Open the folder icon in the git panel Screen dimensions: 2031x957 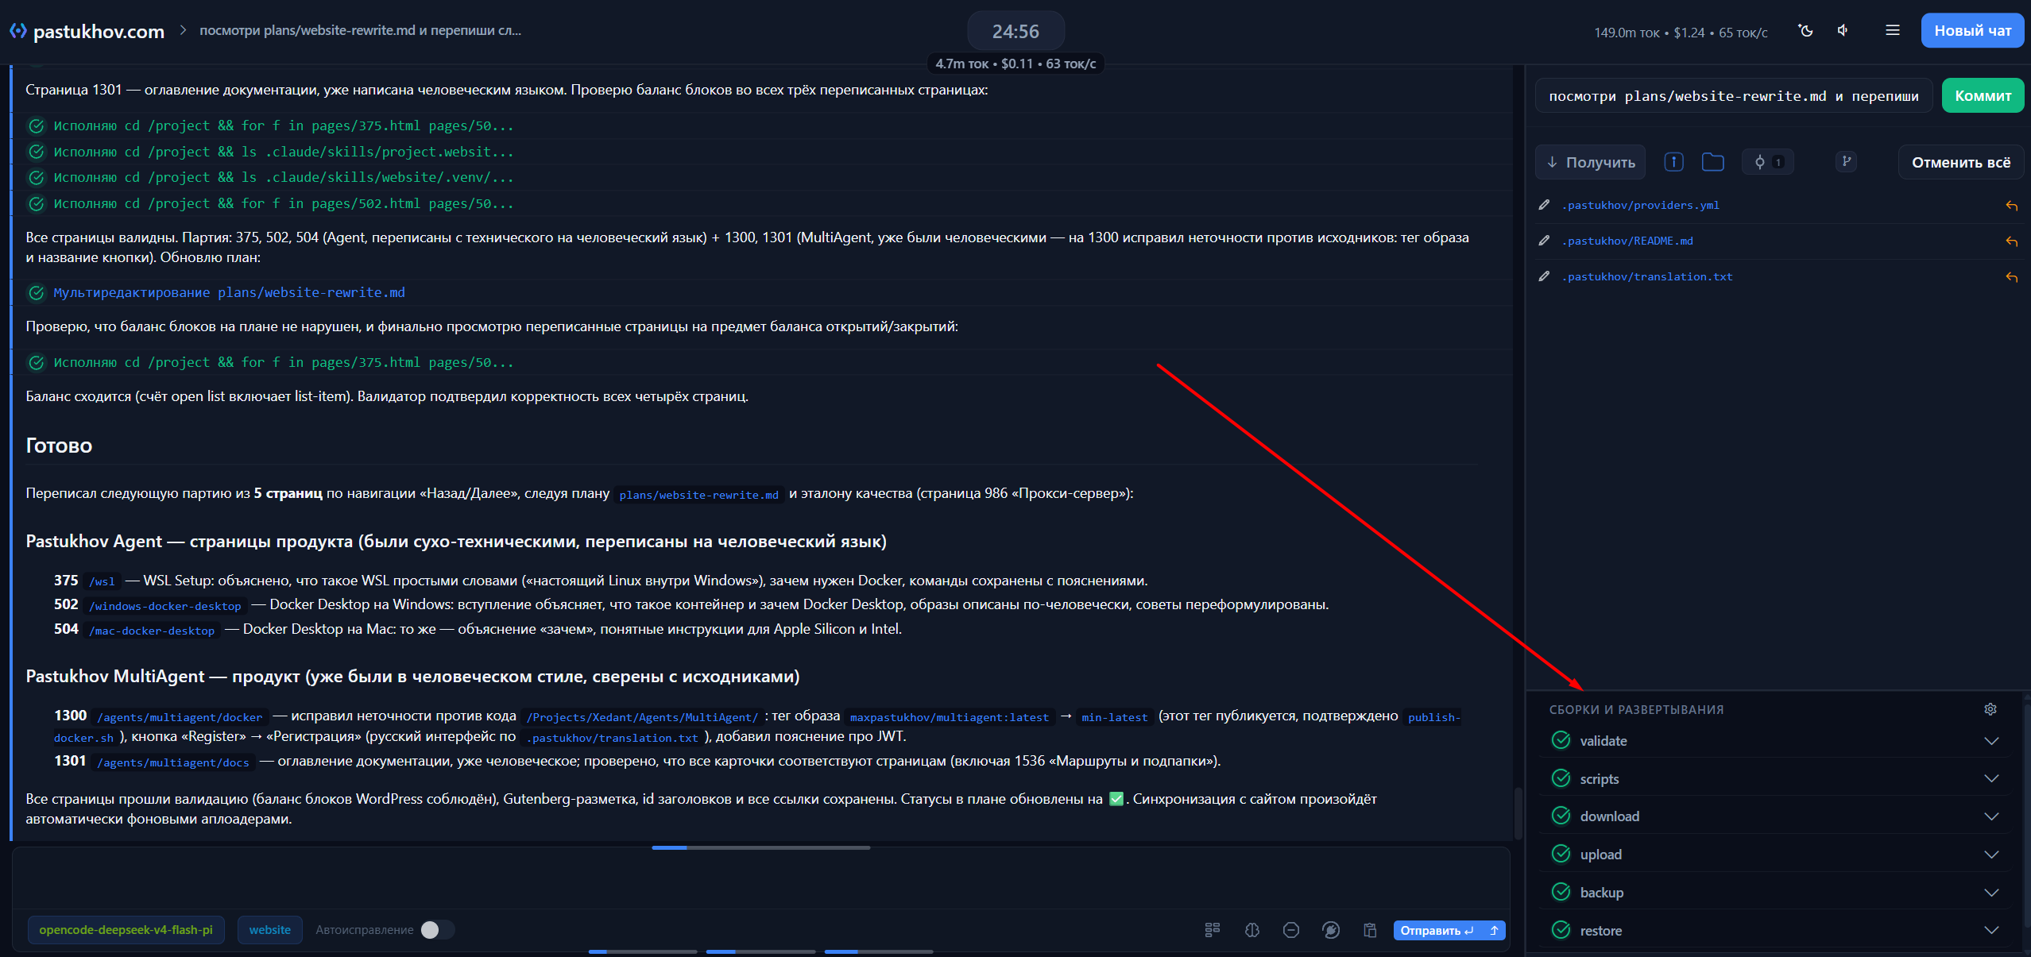[1713, 162]
